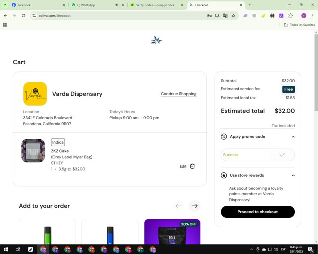Open Todos los favoritos bookmarks folder
This screenshot has width=318, height=254.
click(299, 25)
